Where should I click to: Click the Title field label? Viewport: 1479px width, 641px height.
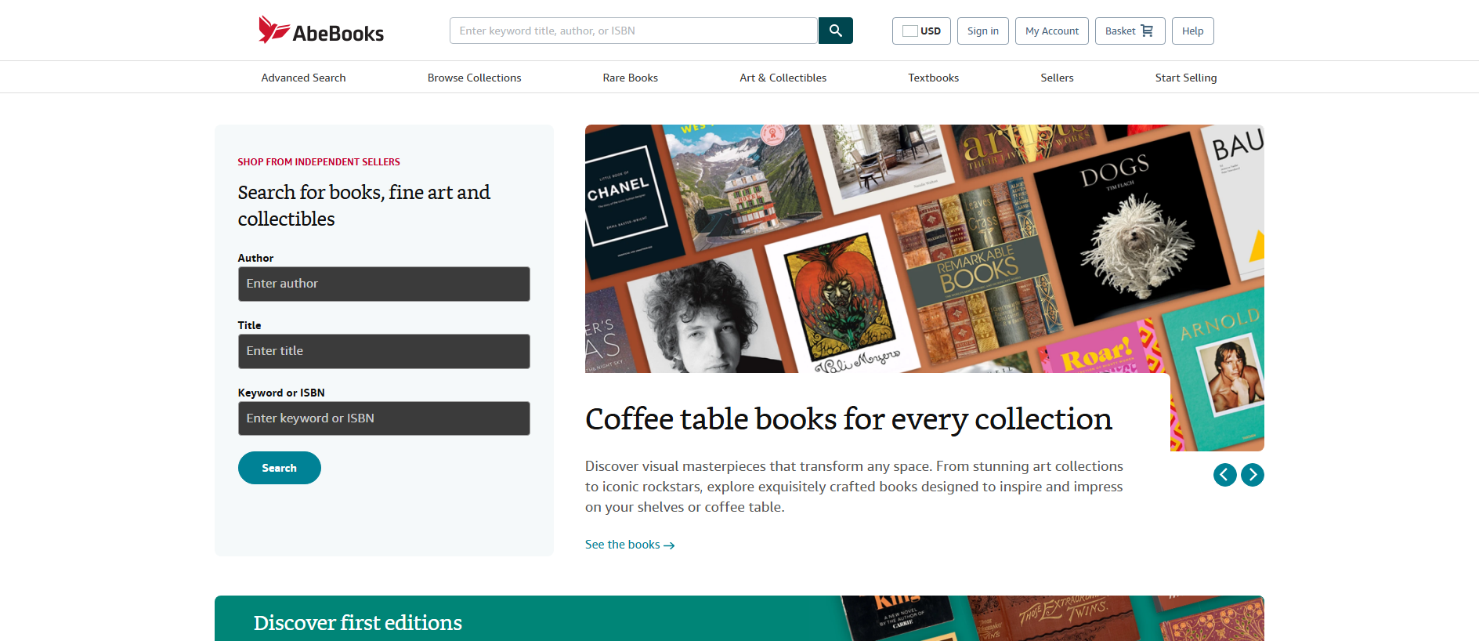250,325
